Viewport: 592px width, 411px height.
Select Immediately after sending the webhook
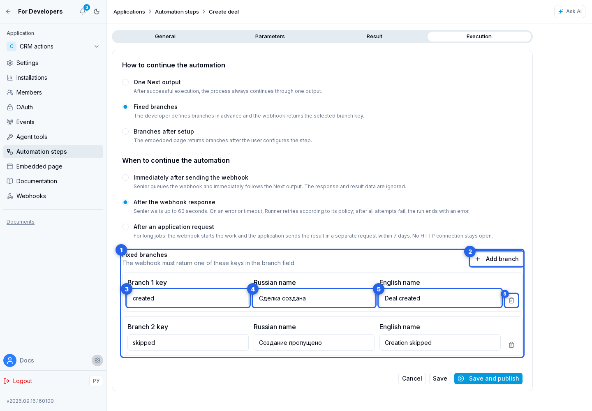pos(125,178)
